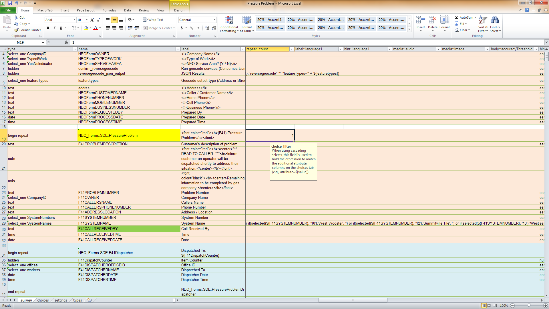Toggle Bold formatting
The height and width of the screenshot is (309, 549).
tap(48, 28)
